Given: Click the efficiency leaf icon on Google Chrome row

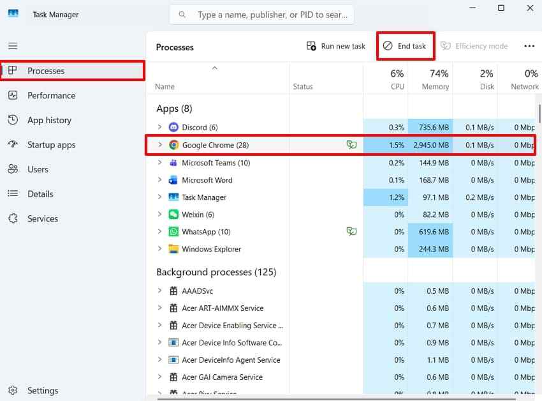Looking at the screenshot, I should click(x=351, y=145).
